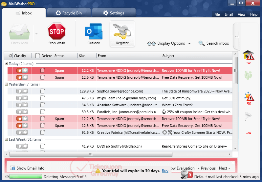Click thumbs classify icon for Creative Fabrica email
This screenshot has width=262, height=182.
tap(22, 132)
